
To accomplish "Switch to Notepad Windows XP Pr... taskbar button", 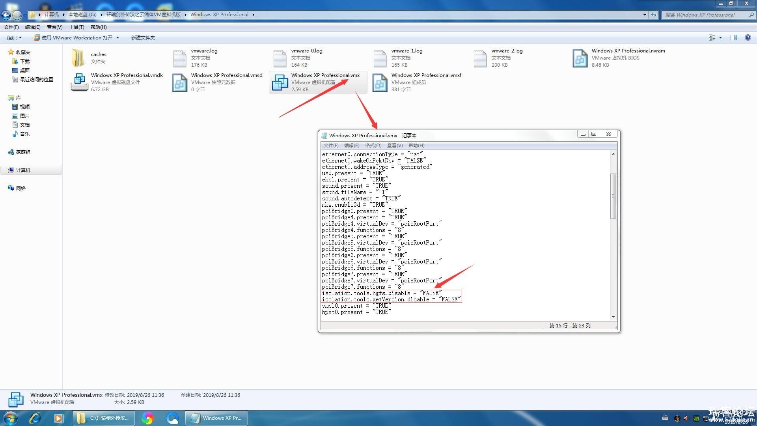I will click(216, 418).
